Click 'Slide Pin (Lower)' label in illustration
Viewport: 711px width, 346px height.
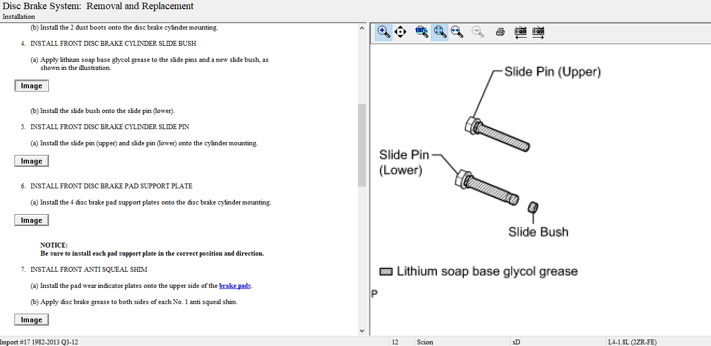coord(405,163)
